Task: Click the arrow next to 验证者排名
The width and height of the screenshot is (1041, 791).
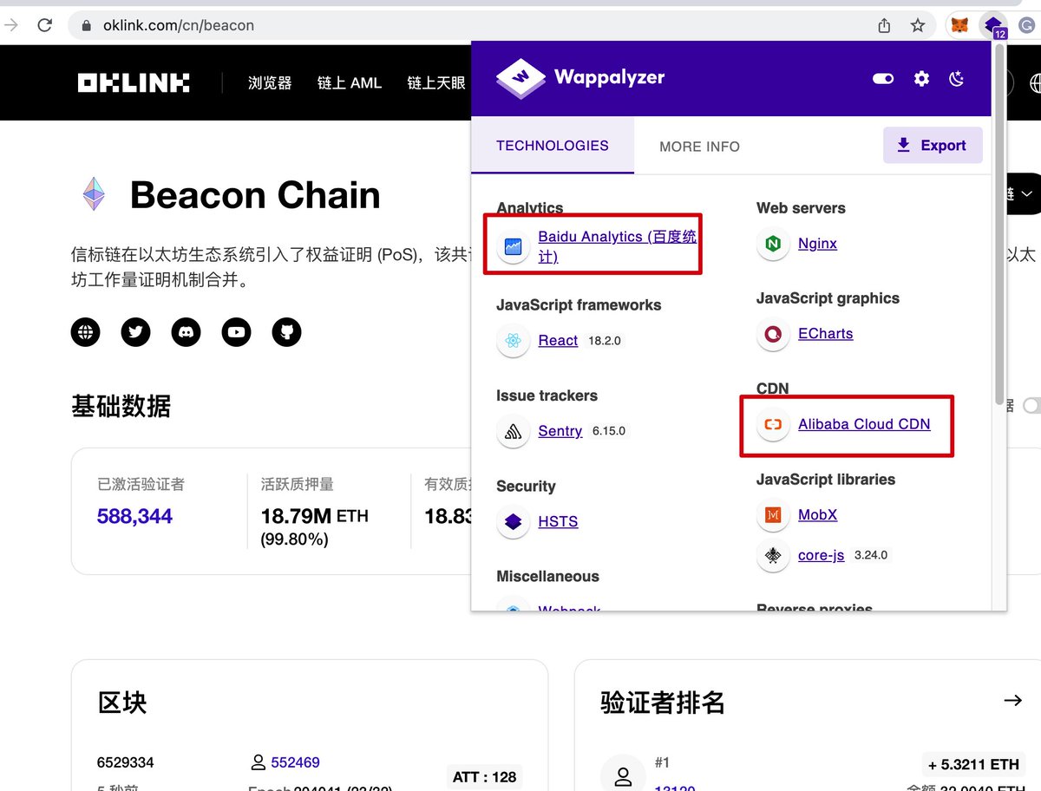Action: tap(1012, 700)
